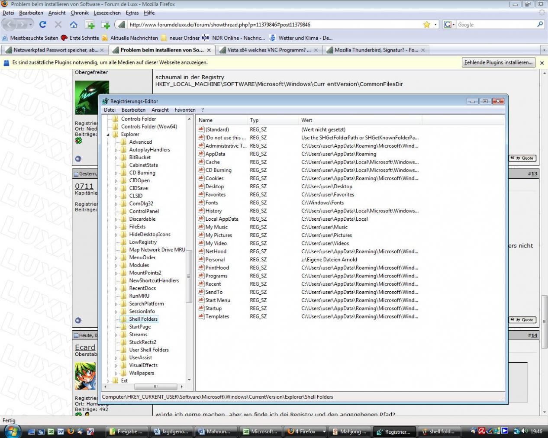Go to the Firefox home page

coord(74,25)
